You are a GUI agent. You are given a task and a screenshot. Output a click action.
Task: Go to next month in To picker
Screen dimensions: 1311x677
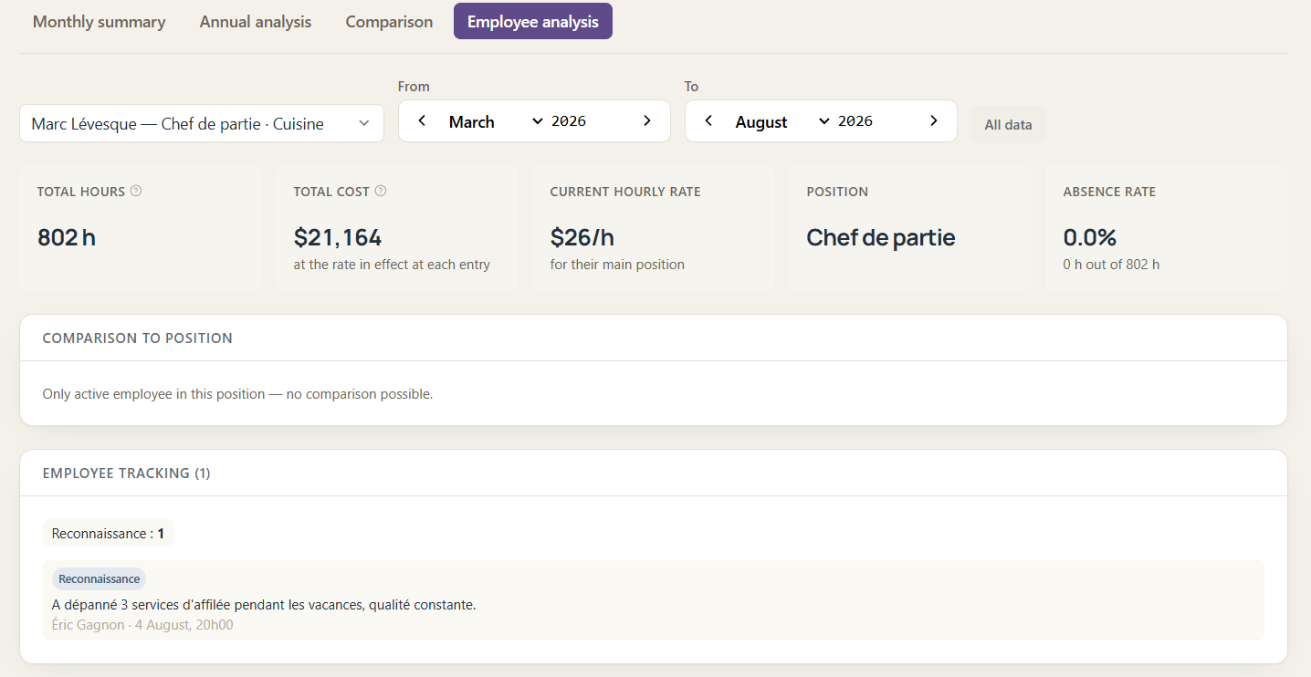click(x=934, y=121)
